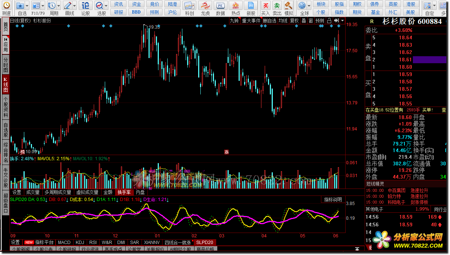This screenshot has height=255, width=450.
Task: Open the 选股 stock screener icon
Action: click(x=99, y=6)
